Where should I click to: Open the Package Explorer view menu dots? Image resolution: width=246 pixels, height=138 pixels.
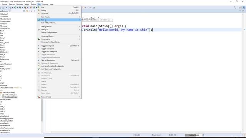click(35, 11)
